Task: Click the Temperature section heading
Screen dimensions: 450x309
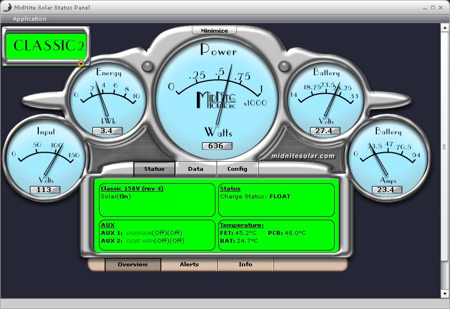Action: point(242,225)
